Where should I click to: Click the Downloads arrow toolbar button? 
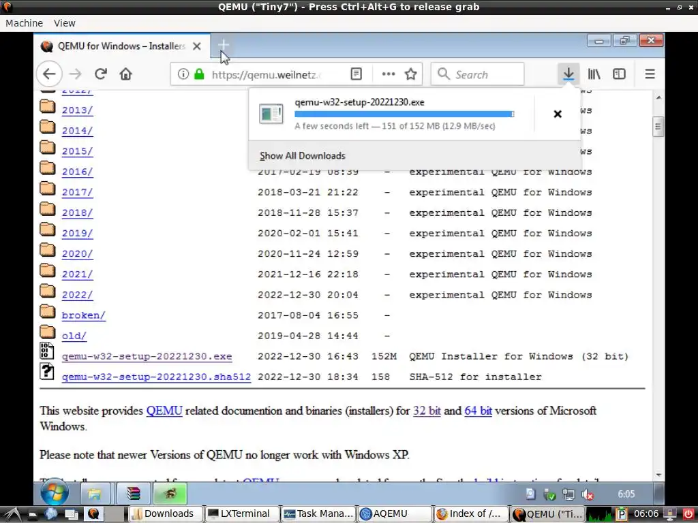[x=568, y=74]
